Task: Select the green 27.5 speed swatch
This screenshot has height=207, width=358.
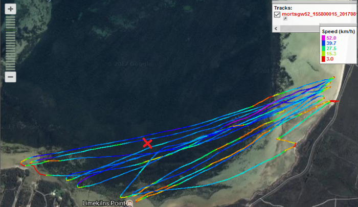Action: pos(324,49)
